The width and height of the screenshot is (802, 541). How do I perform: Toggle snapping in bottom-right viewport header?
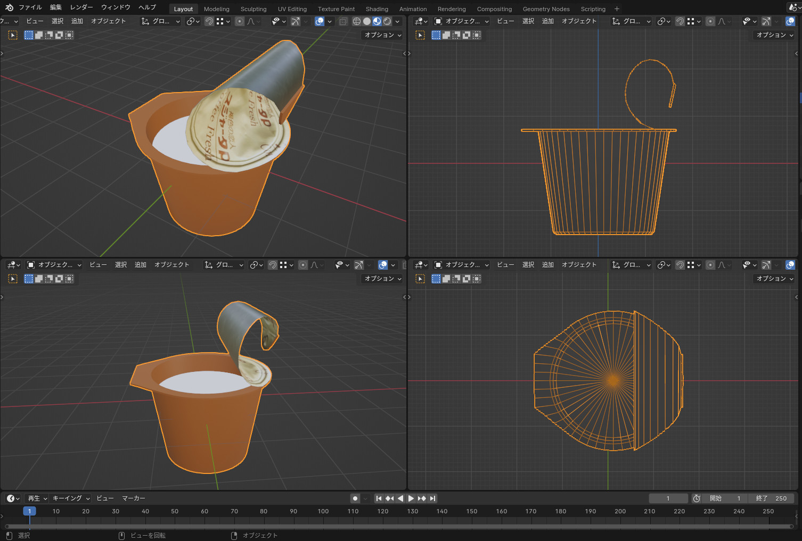pos(680,265)
